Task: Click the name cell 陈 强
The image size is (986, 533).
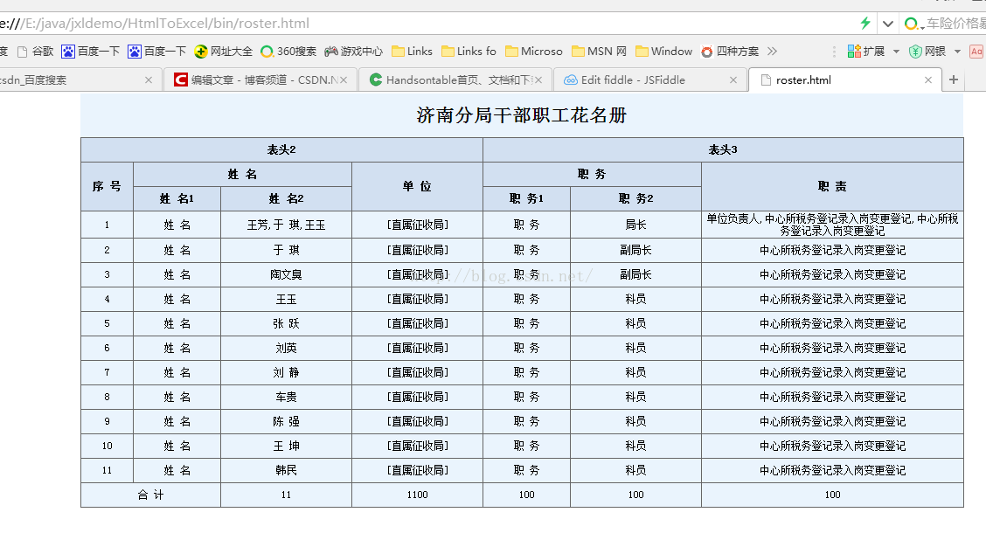Action: [x=286, y=422]
